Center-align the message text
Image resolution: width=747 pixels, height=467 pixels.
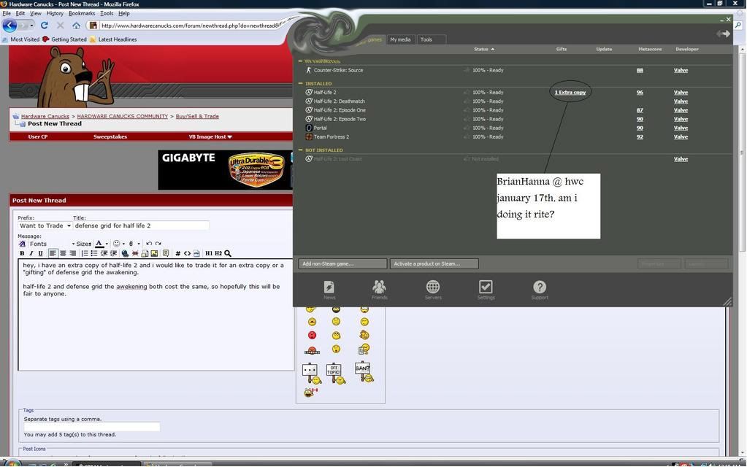(x=62, y=253)
